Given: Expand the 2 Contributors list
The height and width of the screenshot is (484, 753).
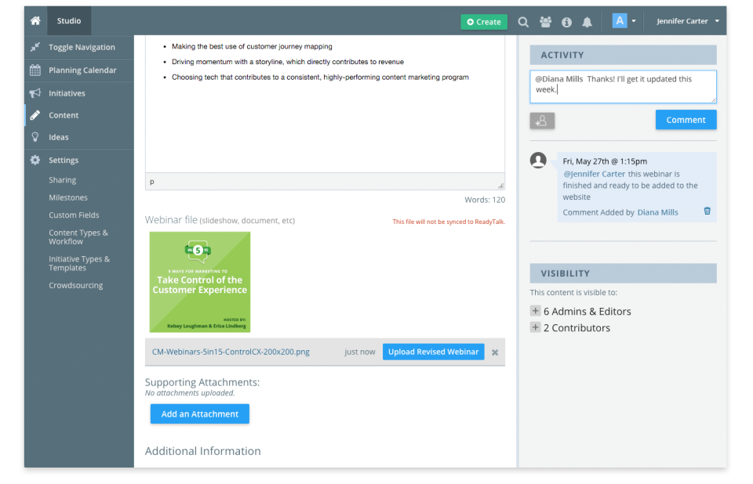Looking at the screenshot, I should tap(535, 328).
